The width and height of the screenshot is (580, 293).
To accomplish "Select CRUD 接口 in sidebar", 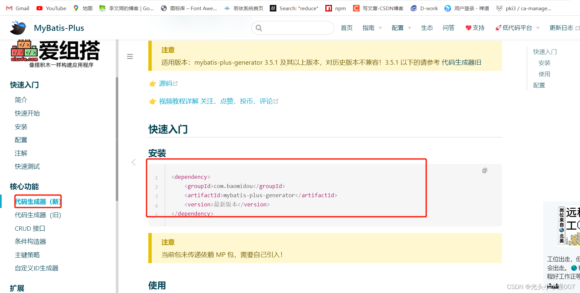I will click(x=30, y=228).
